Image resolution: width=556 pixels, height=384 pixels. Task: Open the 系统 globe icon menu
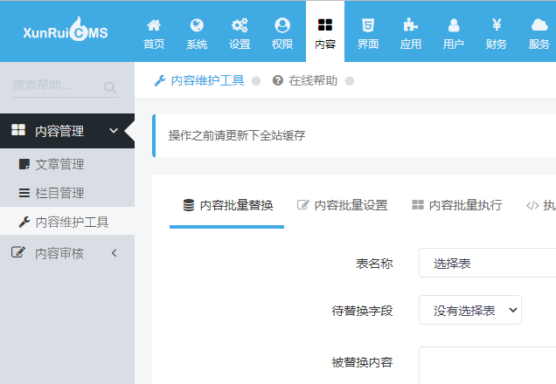[197, 25]
